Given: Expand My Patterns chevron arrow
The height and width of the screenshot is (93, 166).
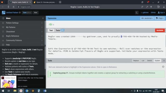Looking at the screenshot, I should 42,27.
